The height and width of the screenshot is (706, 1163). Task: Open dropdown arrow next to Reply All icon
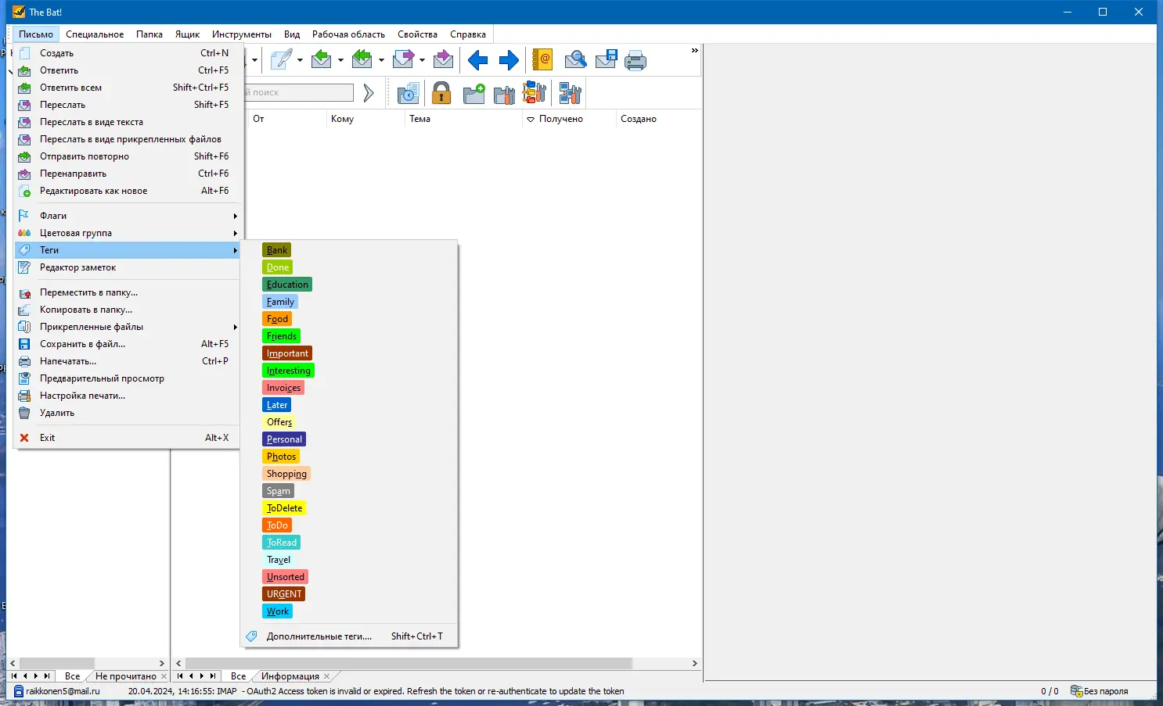381,60
